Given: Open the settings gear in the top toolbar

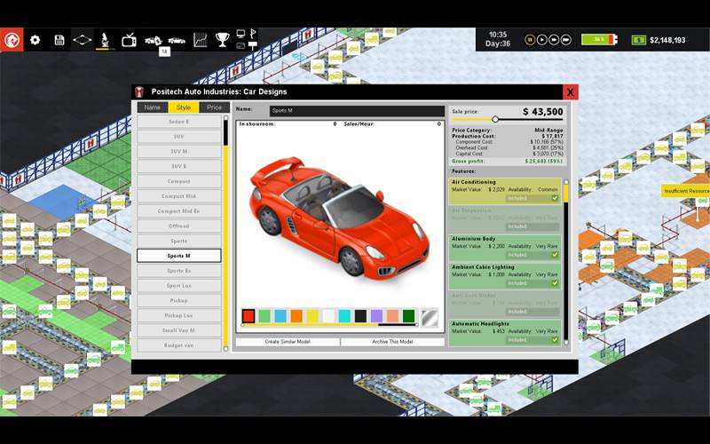Looking at the screenshot, I should pyautogui.click(x=35, y=40).
